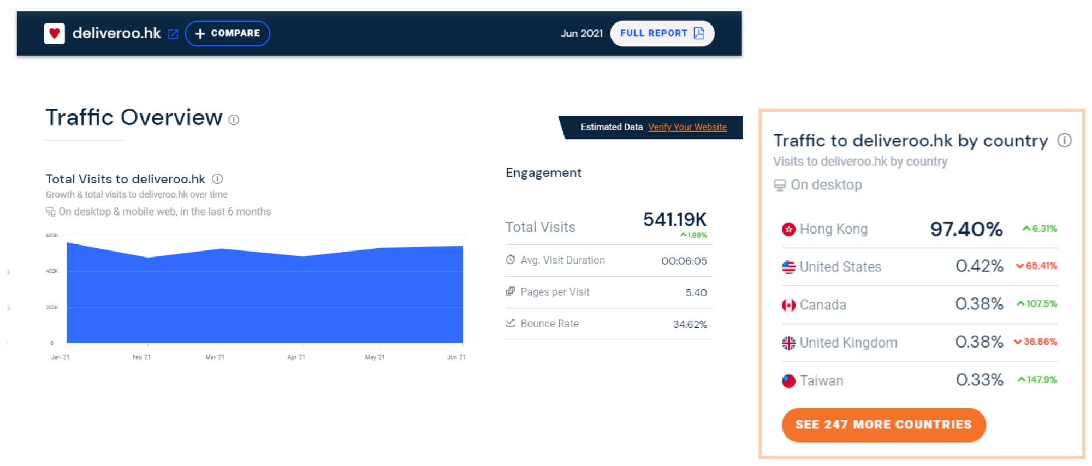Select Mar '21 axis label
Screen dimensions: 1092x466
[215, 357]
